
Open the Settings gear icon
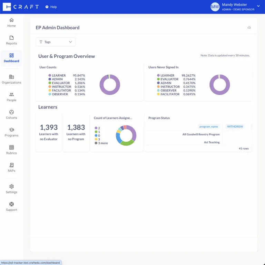tap(11, 187)
